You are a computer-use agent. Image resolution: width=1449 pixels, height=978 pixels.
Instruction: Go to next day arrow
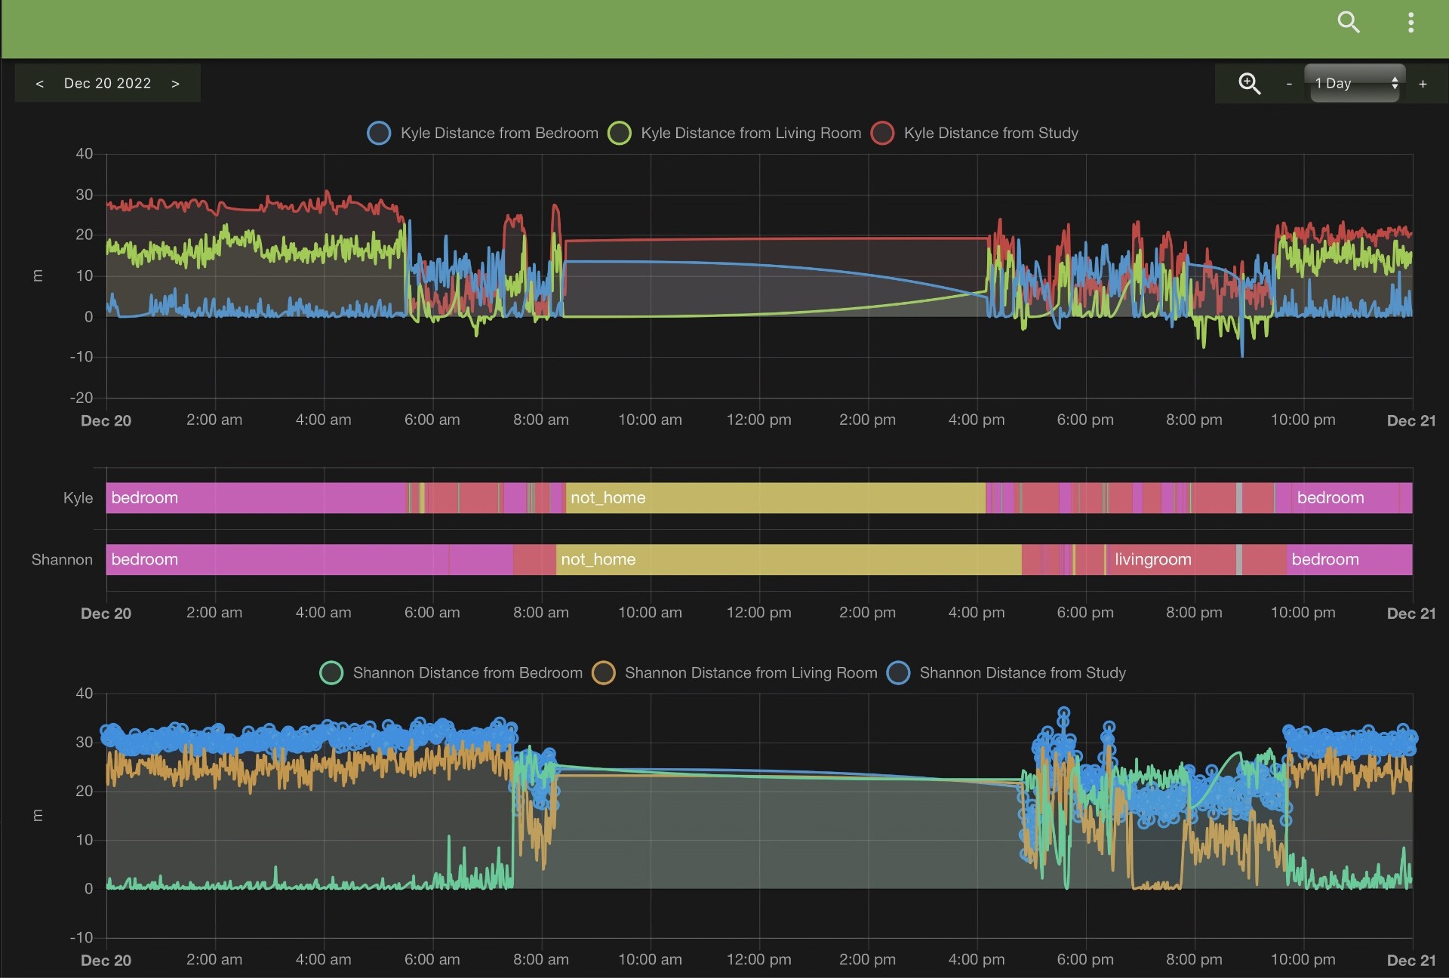coord(175,84)
